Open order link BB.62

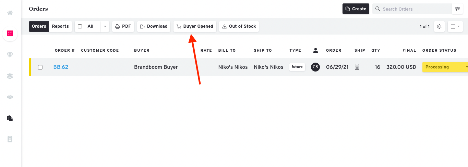coord(61,67)
